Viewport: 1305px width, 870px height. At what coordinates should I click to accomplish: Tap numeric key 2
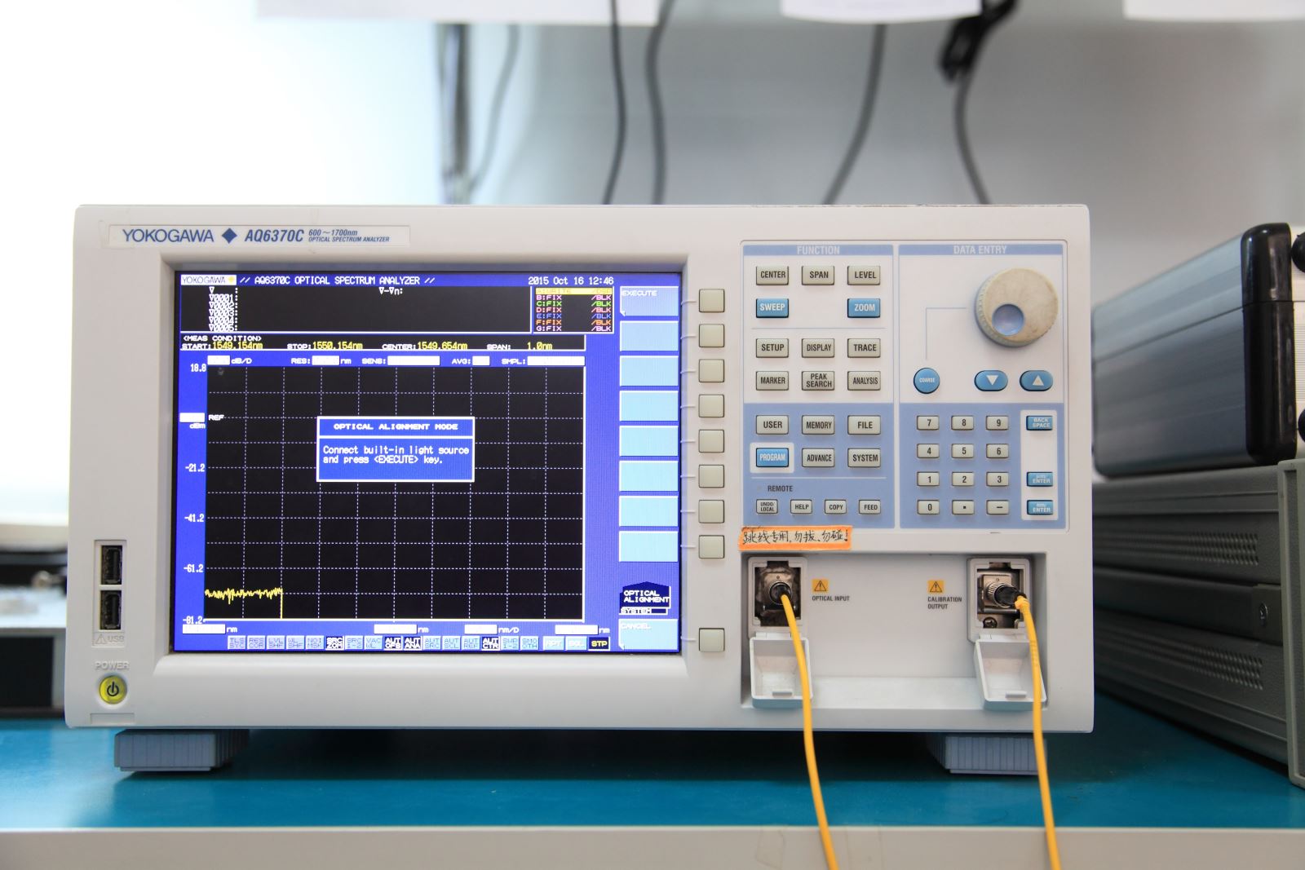[x=963, y=479]
